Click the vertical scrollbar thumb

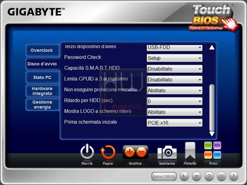(x=212, y=108)
